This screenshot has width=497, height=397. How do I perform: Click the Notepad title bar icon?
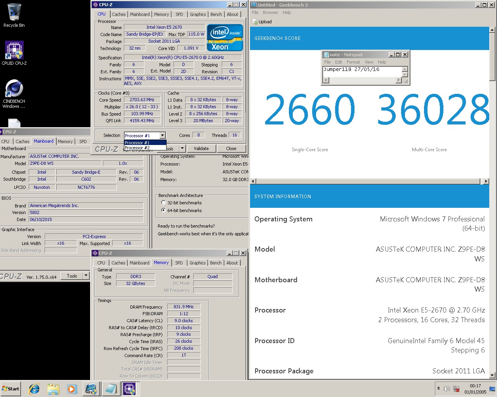(326, 55)
